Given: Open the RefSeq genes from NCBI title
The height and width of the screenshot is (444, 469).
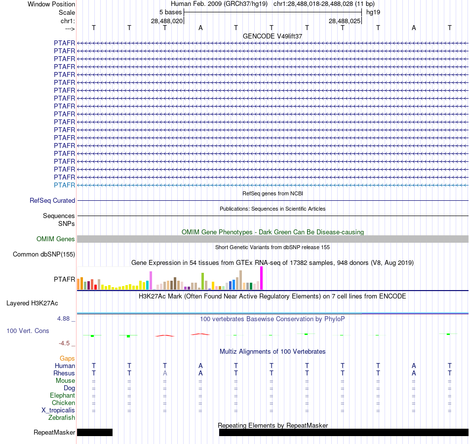Looking at the screenshot, I should click(x=273, y=193).
